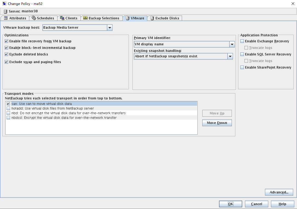
Task: Click the Schedules clock icon
Action: [x=34, y=18]
